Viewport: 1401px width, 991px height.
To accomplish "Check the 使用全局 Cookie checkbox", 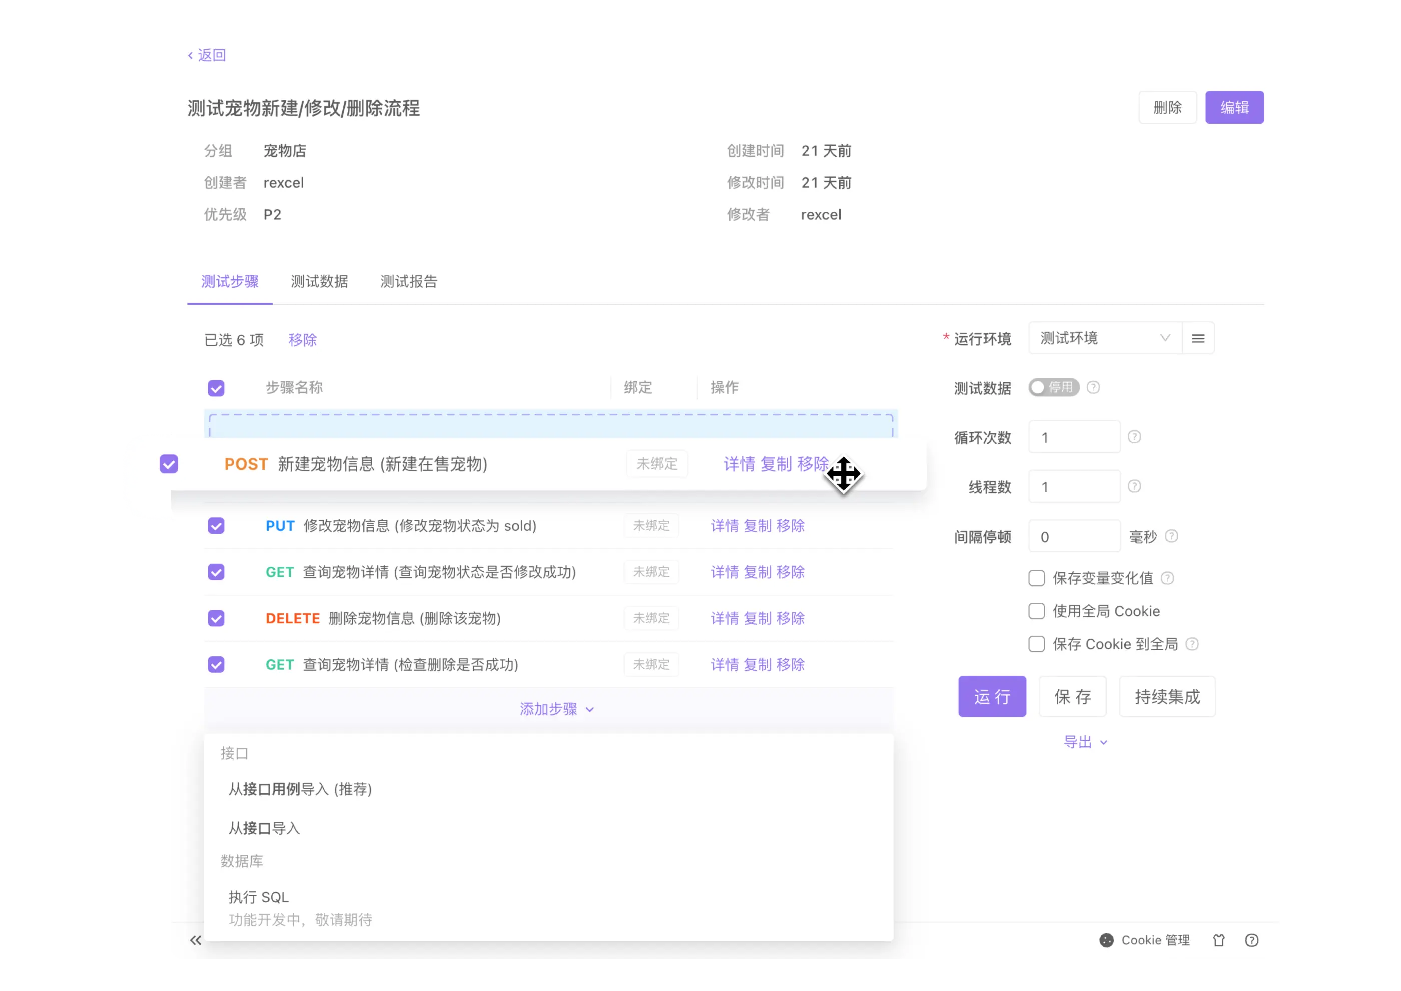I will coord(1036,611).
